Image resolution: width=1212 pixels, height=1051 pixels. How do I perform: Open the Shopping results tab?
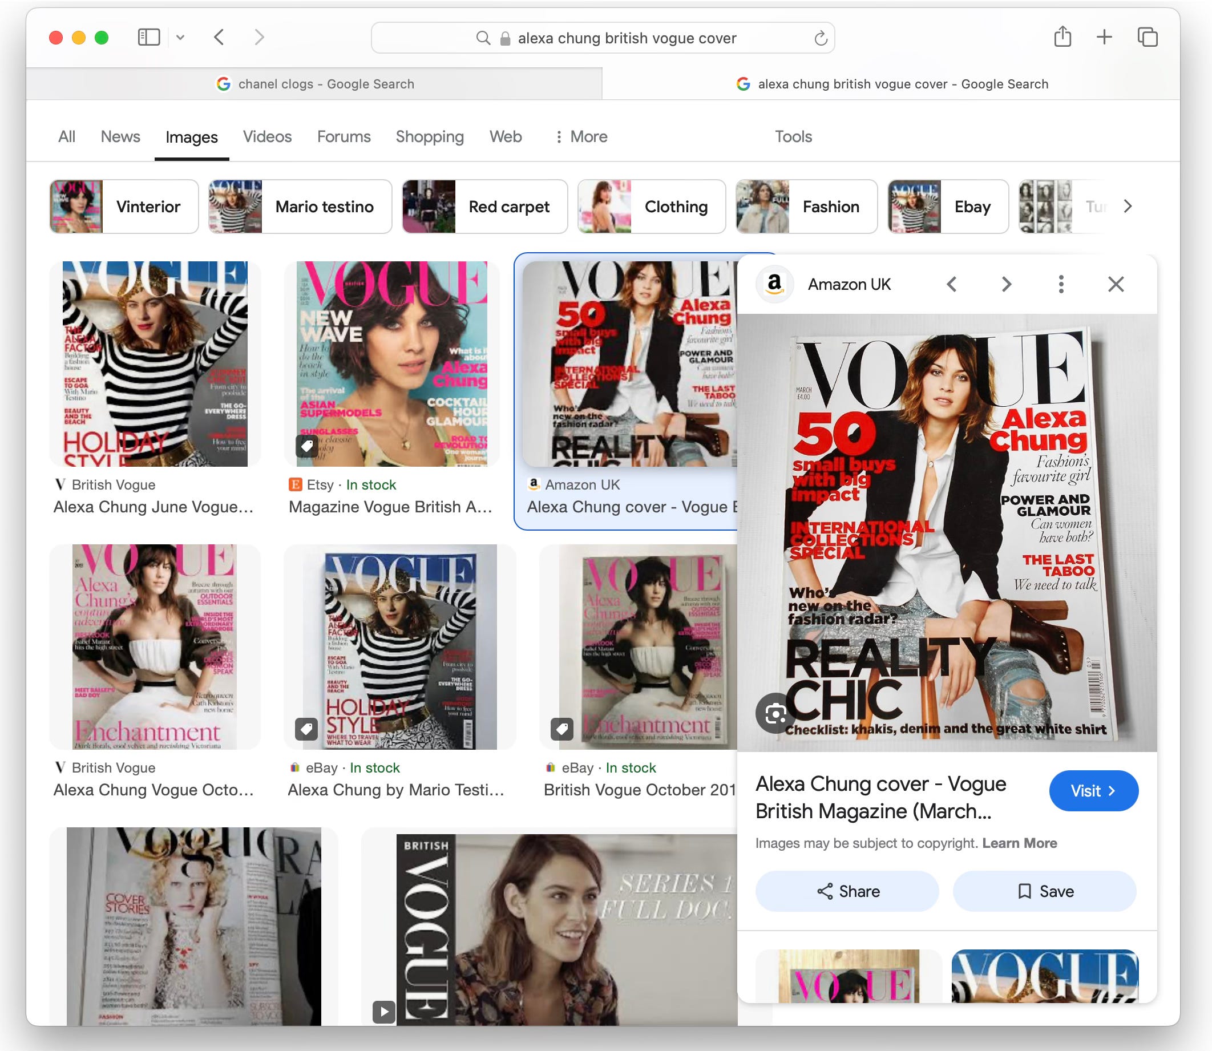430,137
